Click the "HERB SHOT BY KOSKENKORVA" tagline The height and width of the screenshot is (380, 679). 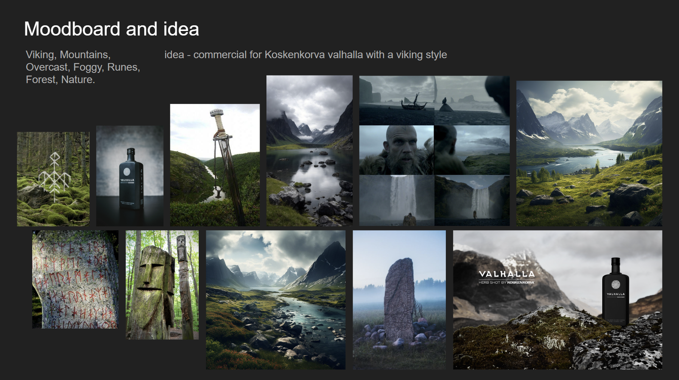click(506, 283)
